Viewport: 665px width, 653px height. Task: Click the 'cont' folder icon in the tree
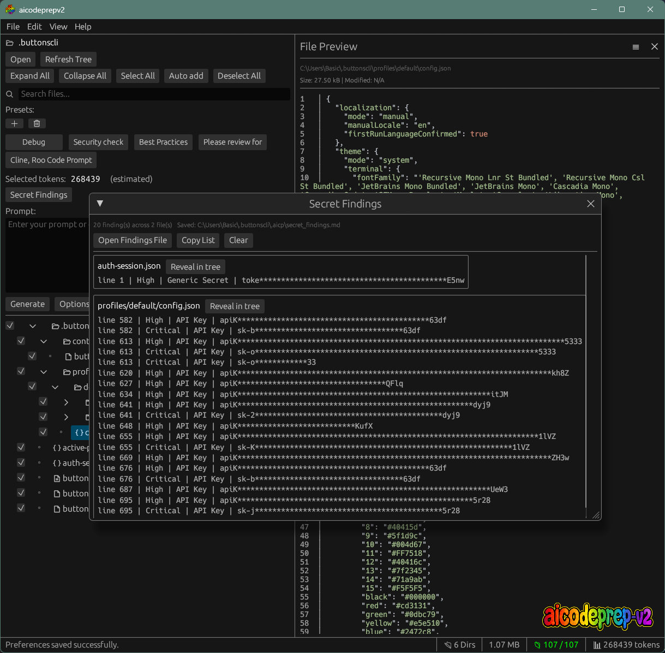67,341
